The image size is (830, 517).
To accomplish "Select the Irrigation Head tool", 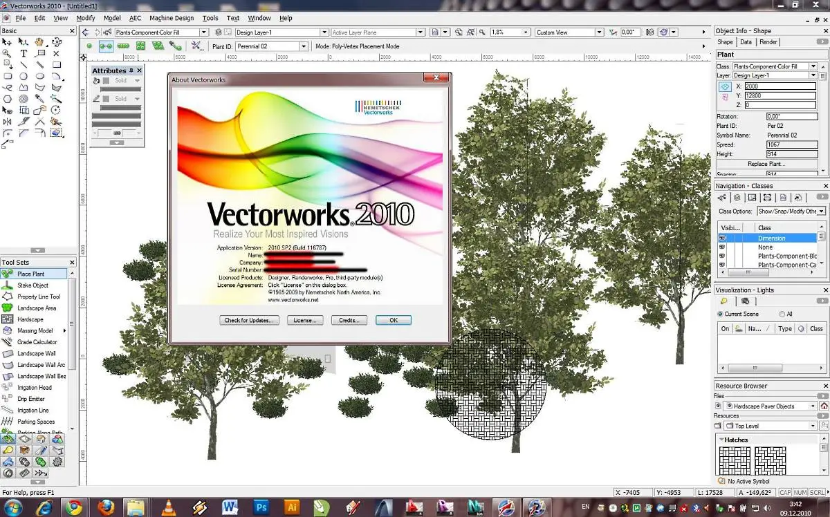I will point(34,388).
